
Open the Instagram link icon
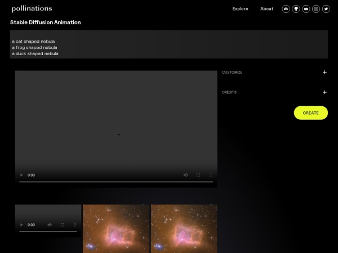pos(316,9)
